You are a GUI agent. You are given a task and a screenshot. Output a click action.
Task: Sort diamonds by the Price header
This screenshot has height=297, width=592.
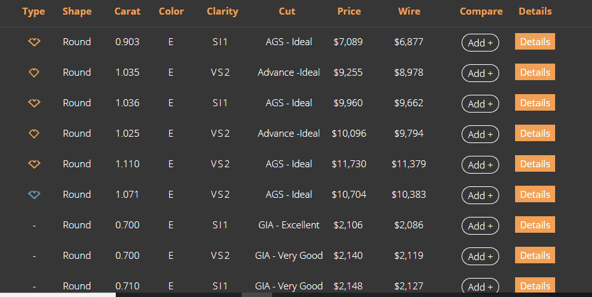(x=349, y=11)
